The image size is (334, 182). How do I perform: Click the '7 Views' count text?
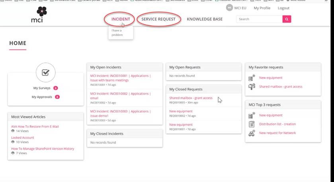click(21, 153)
